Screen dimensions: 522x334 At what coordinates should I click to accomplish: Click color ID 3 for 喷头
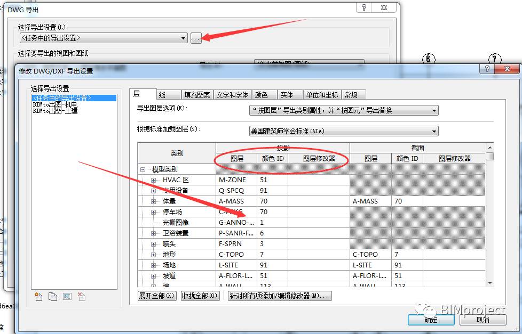272,244
